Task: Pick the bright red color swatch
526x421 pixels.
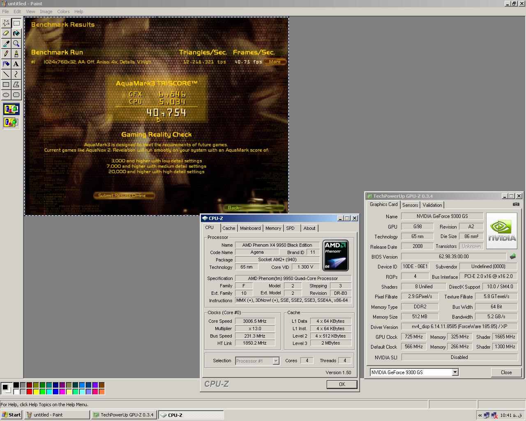Action: coord(29,392)
